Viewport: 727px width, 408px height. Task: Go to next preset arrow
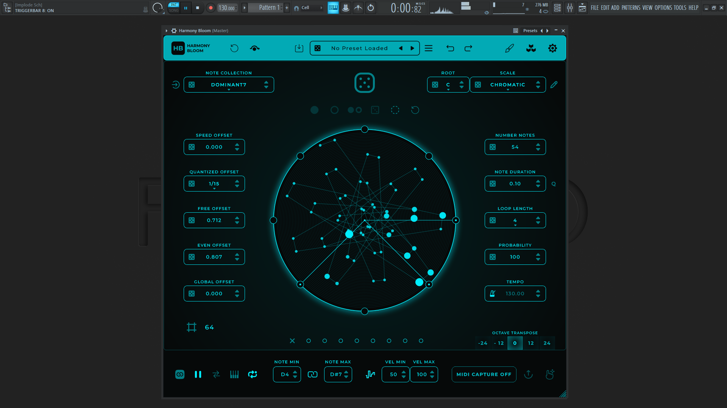412,48
